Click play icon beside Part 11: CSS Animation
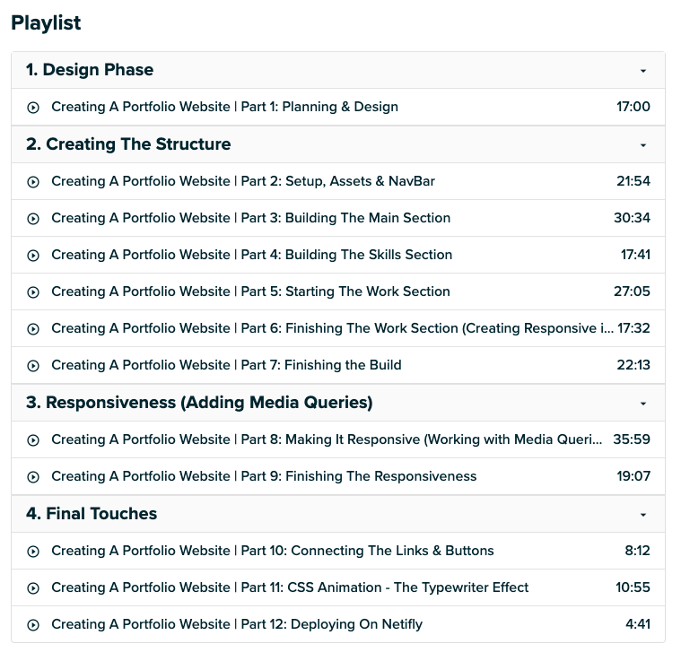 pos(33,588)
